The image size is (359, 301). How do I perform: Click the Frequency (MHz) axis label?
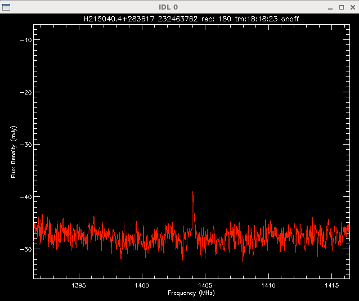[191, 293]
